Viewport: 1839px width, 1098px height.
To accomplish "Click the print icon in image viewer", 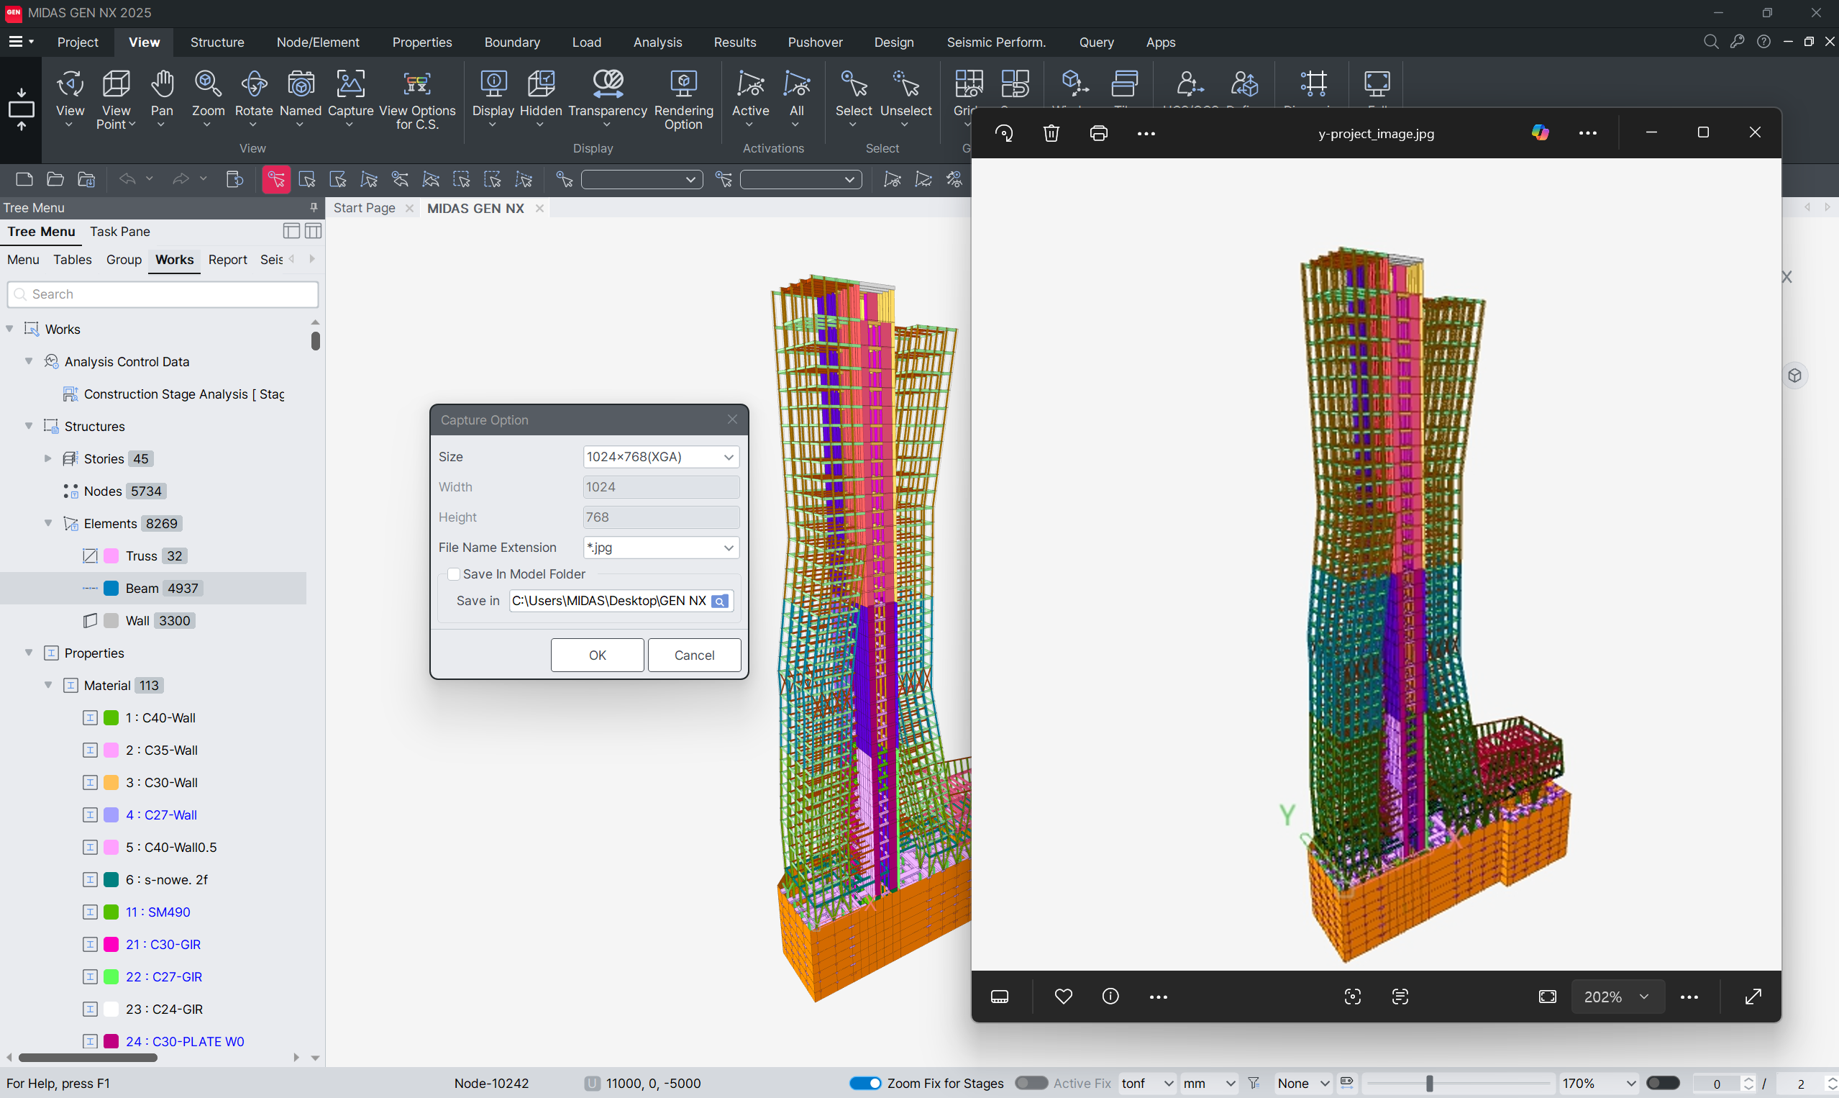I will point(1098,133).
